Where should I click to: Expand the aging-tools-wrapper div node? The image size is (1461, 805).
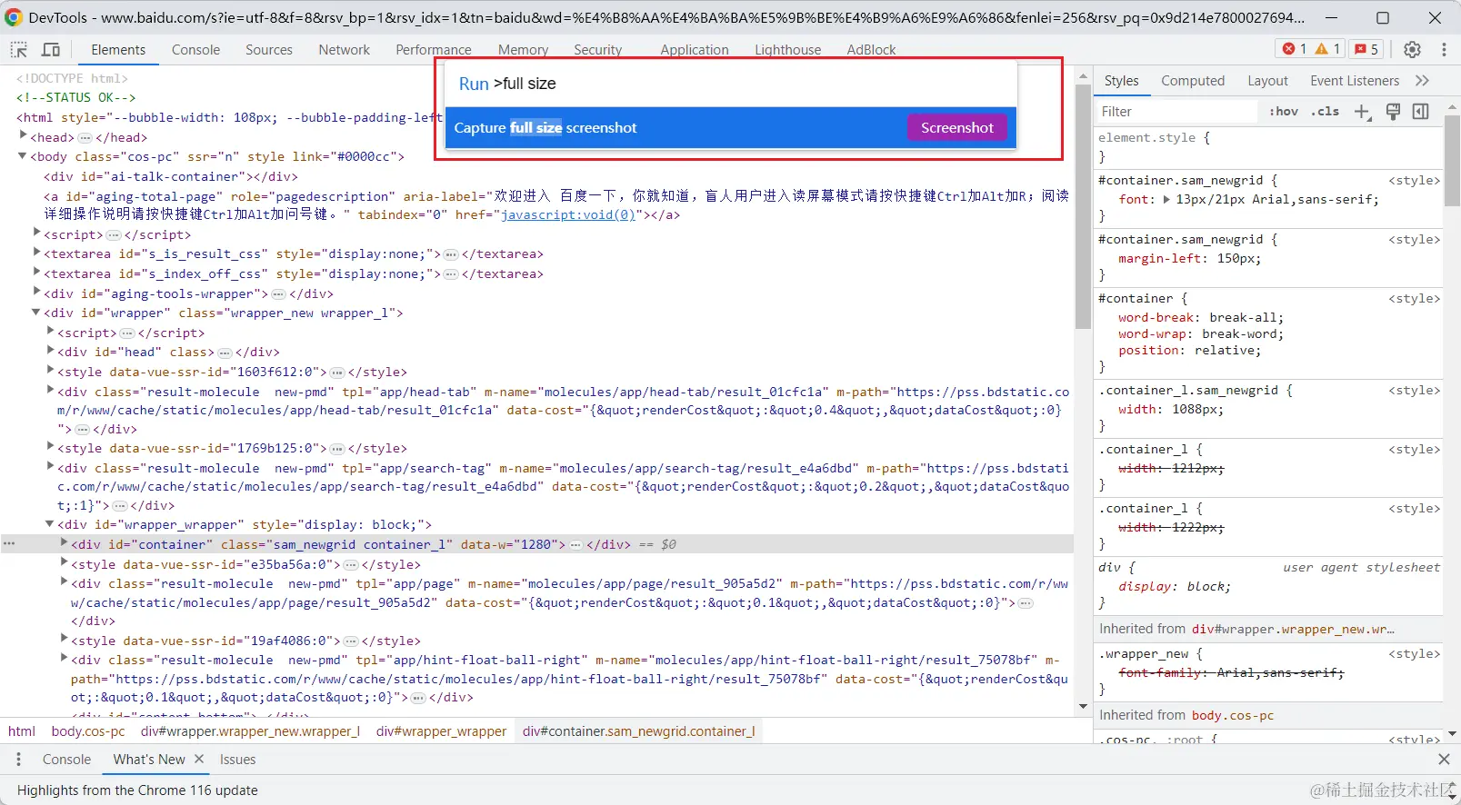coord(37,293)
